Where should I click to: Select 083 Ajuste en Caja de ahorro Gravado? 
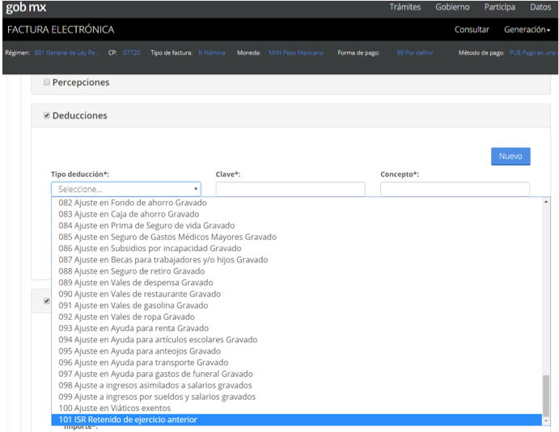click(x=297, y=214)
